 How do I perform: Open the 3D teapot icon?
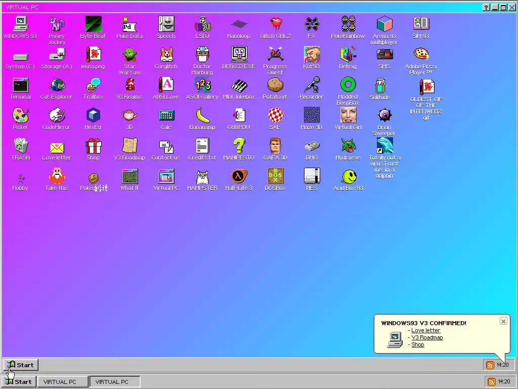pos(129,115)
